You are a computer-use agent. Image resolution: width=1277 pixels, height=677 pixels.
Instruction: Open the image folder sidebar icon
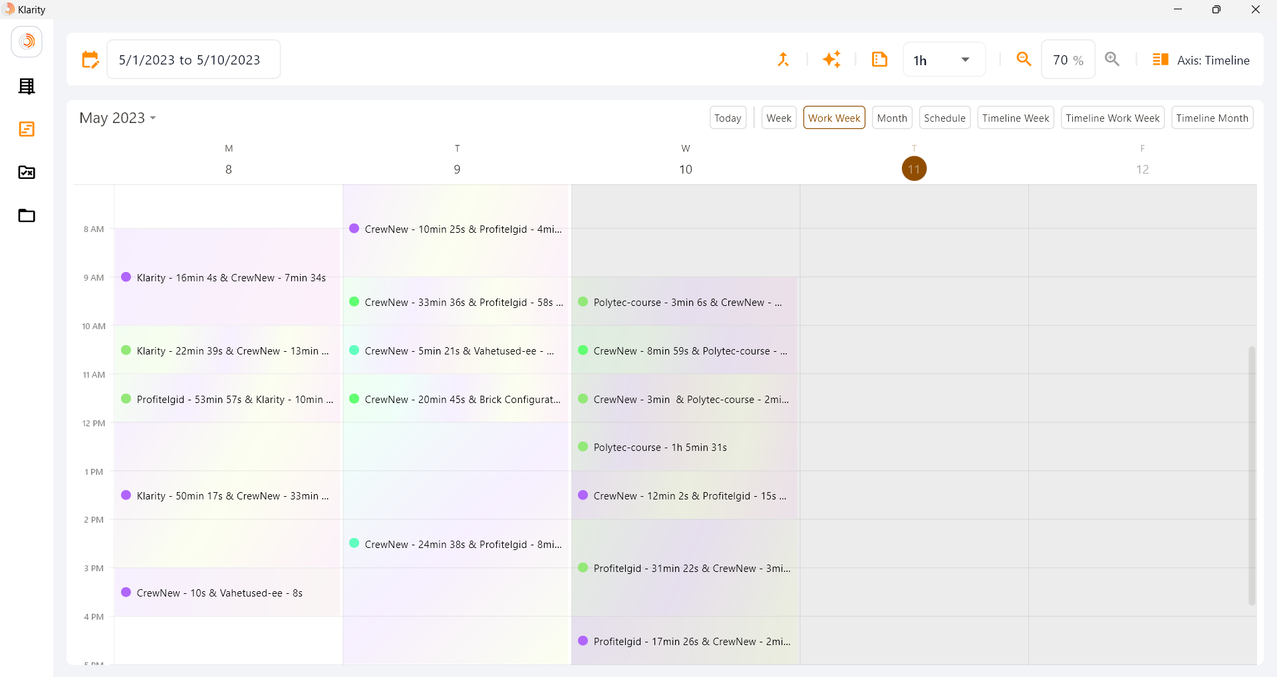(27, 172)
